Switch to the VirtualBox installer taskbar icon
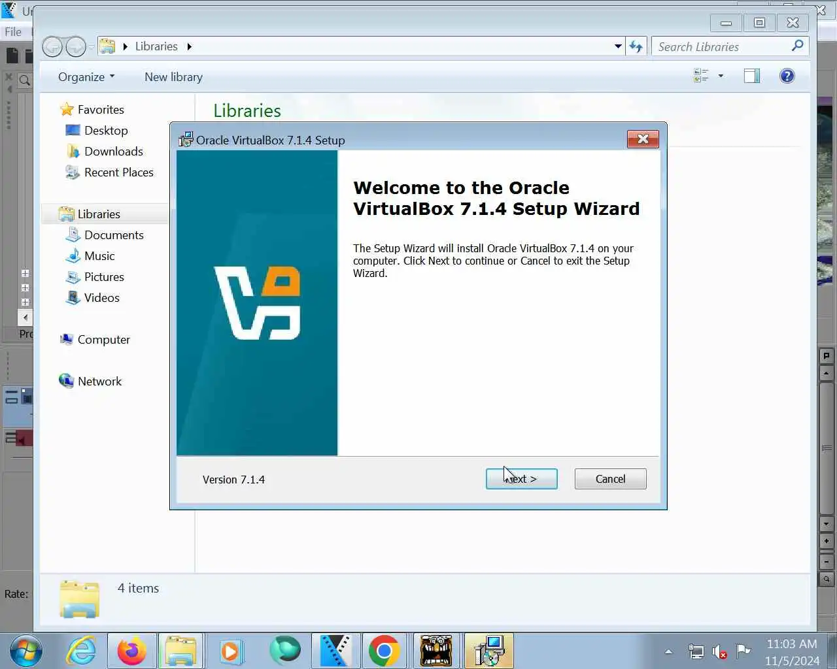837x669 pixels. (x=489, y=651)
